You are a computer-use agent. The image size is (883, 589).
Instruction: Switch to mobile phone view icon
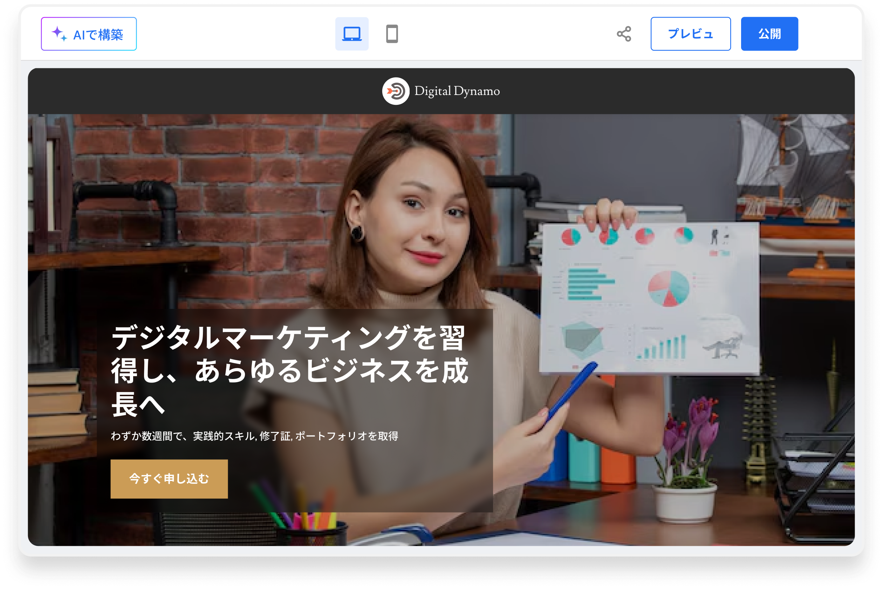(392, 34)
